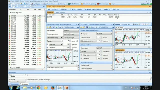Select USDRUR, M1 chart tab
160x90 pixels.
pyautogui.click(x=120, y=50)
